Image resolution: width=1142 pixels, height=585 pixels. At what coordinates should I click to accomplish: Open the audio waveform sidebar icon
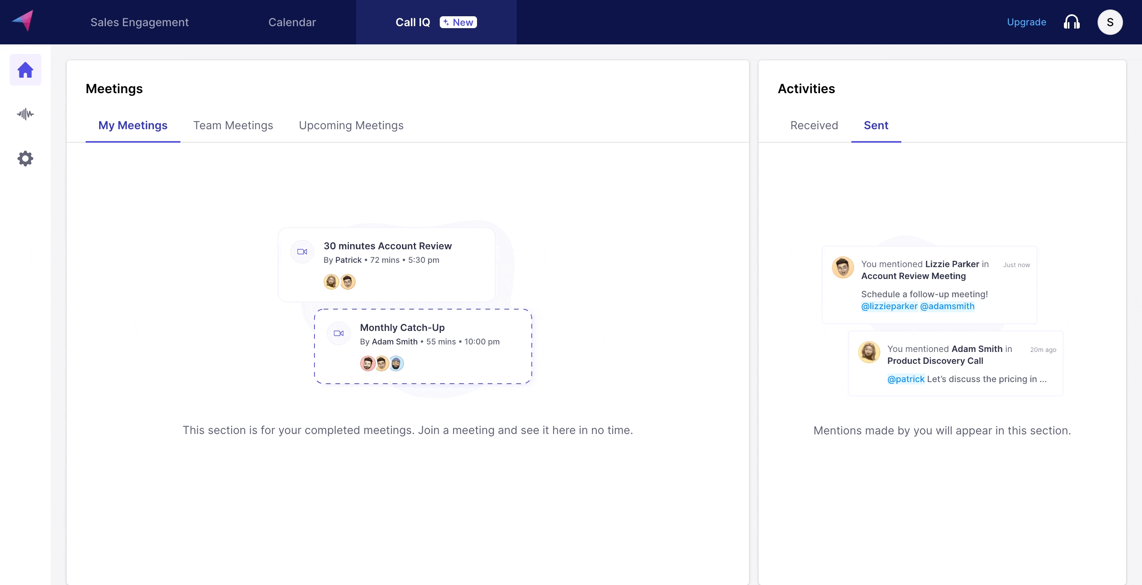[x=25, y=114]
